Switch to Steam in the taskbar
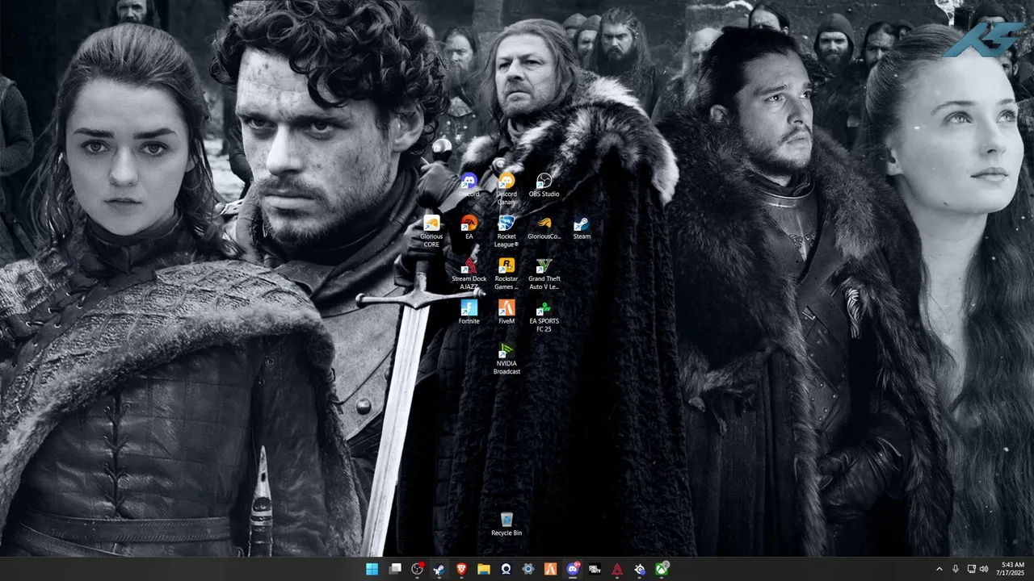Image resolution: width=1034 pixels, height=581 pixels. click(x=439, y=569)
